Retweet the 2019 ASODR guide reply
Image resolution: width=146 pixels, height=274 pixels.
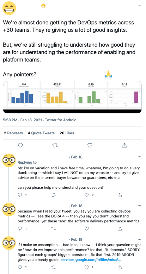pyautogui.click(x=54, y=267)
